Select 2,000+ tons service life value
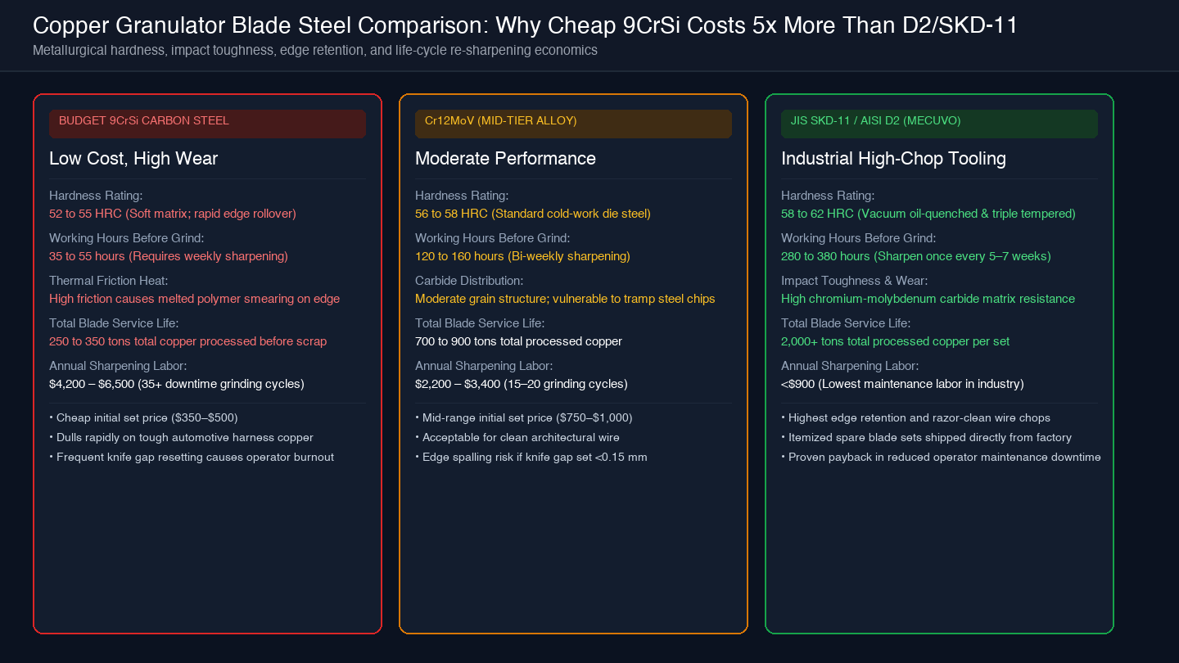Viewport: 1179px width, 663px height. pos(895,341)
